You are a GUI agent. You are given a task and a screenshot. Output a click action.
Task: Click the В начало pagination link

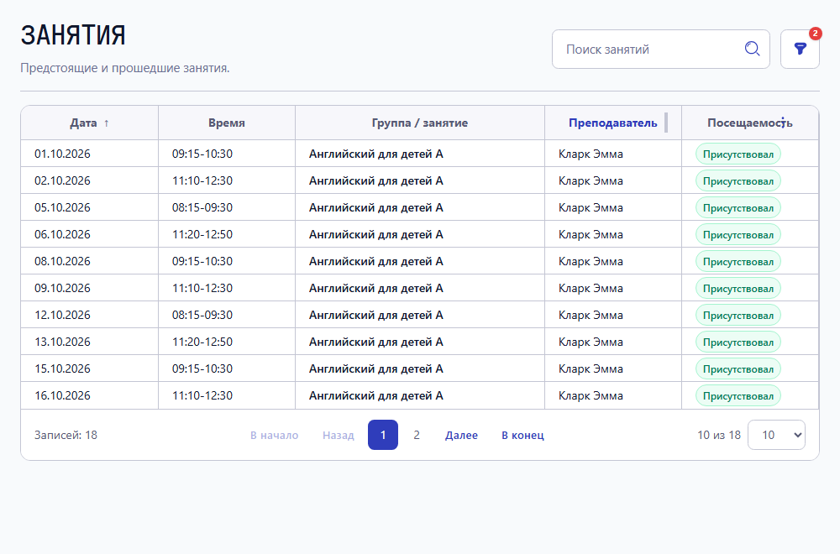click(x=275, y=435)
